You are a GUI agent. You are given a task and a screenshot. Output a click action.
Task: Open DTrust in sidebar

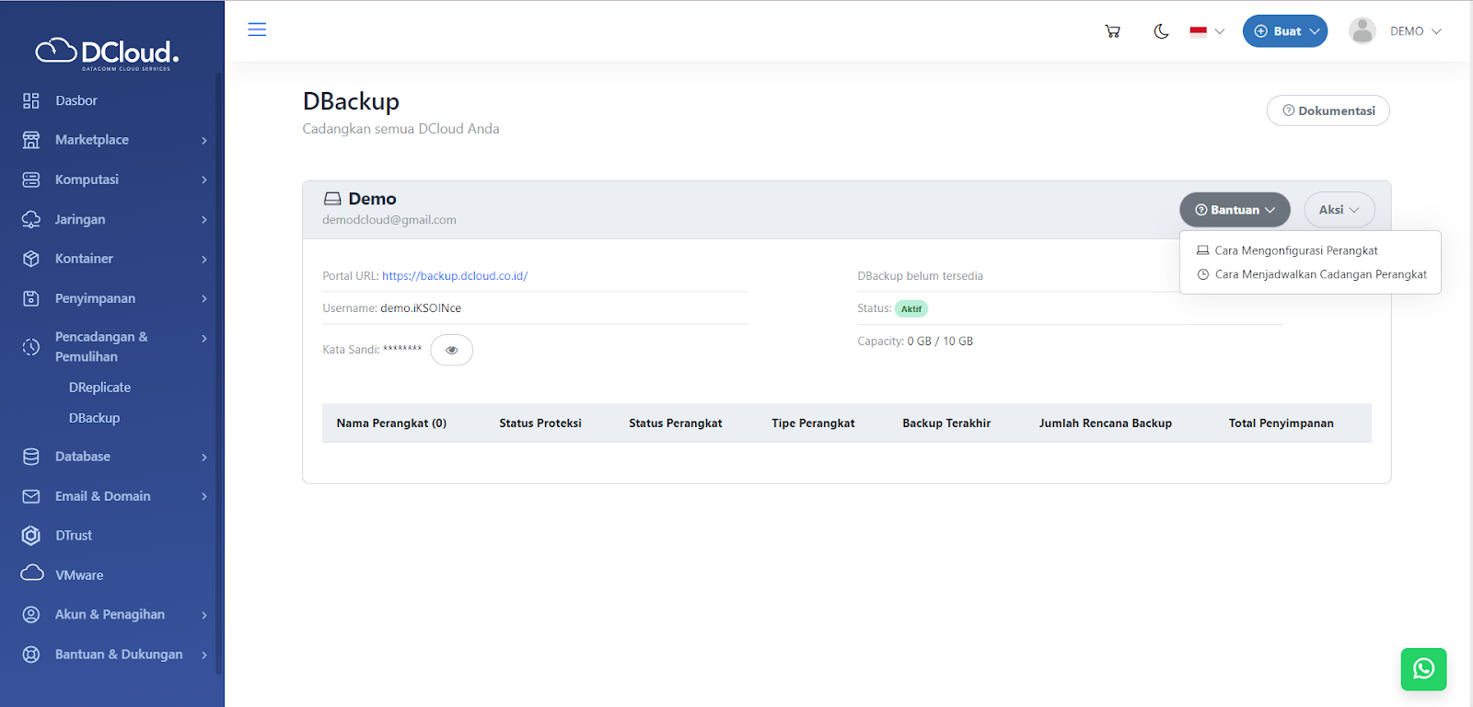tap(74, 536)
